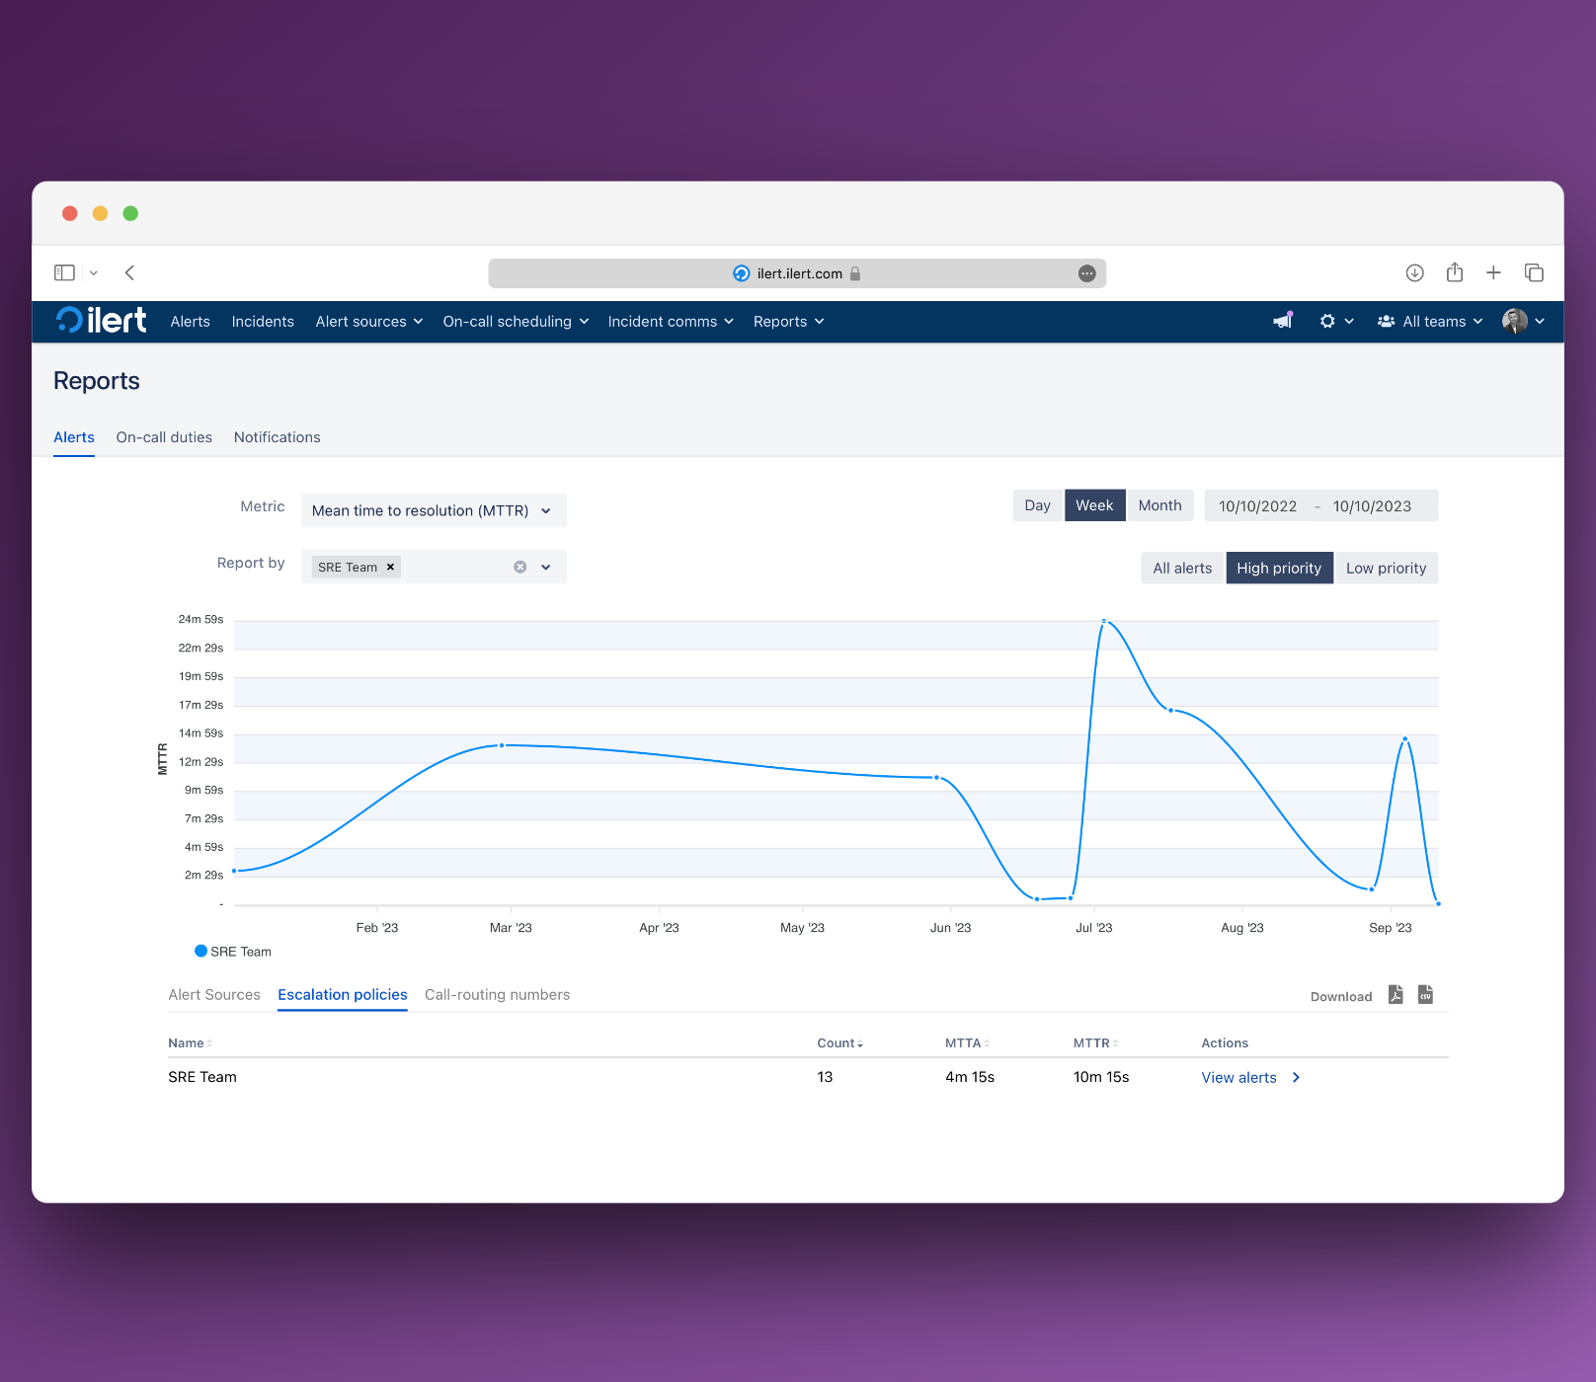This screenshot has width=1596, height=1382.
Task: Toggle SRE Team legend color dot
Action: tap(200, 951)
